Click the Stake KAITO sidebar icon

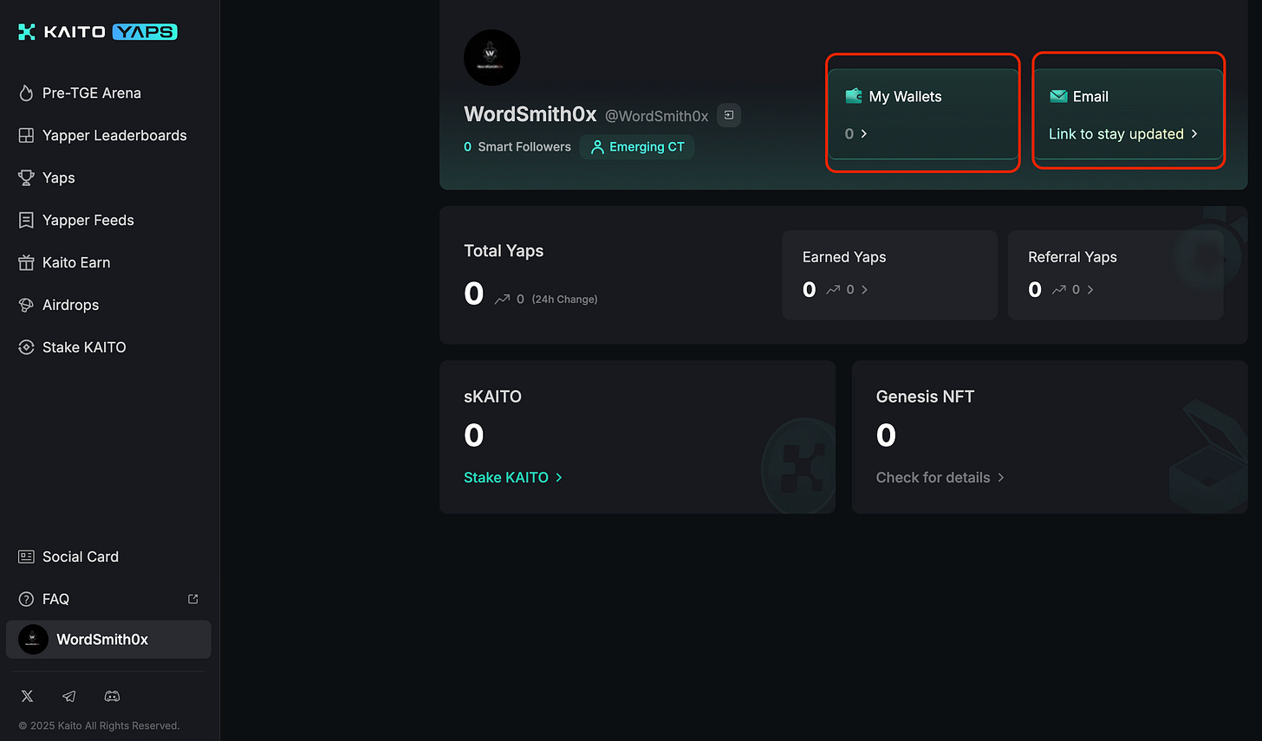point(26,347)
